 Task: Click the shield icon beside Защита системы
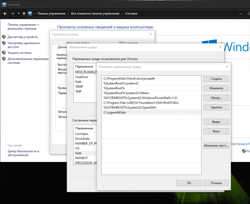coord(4,53)
